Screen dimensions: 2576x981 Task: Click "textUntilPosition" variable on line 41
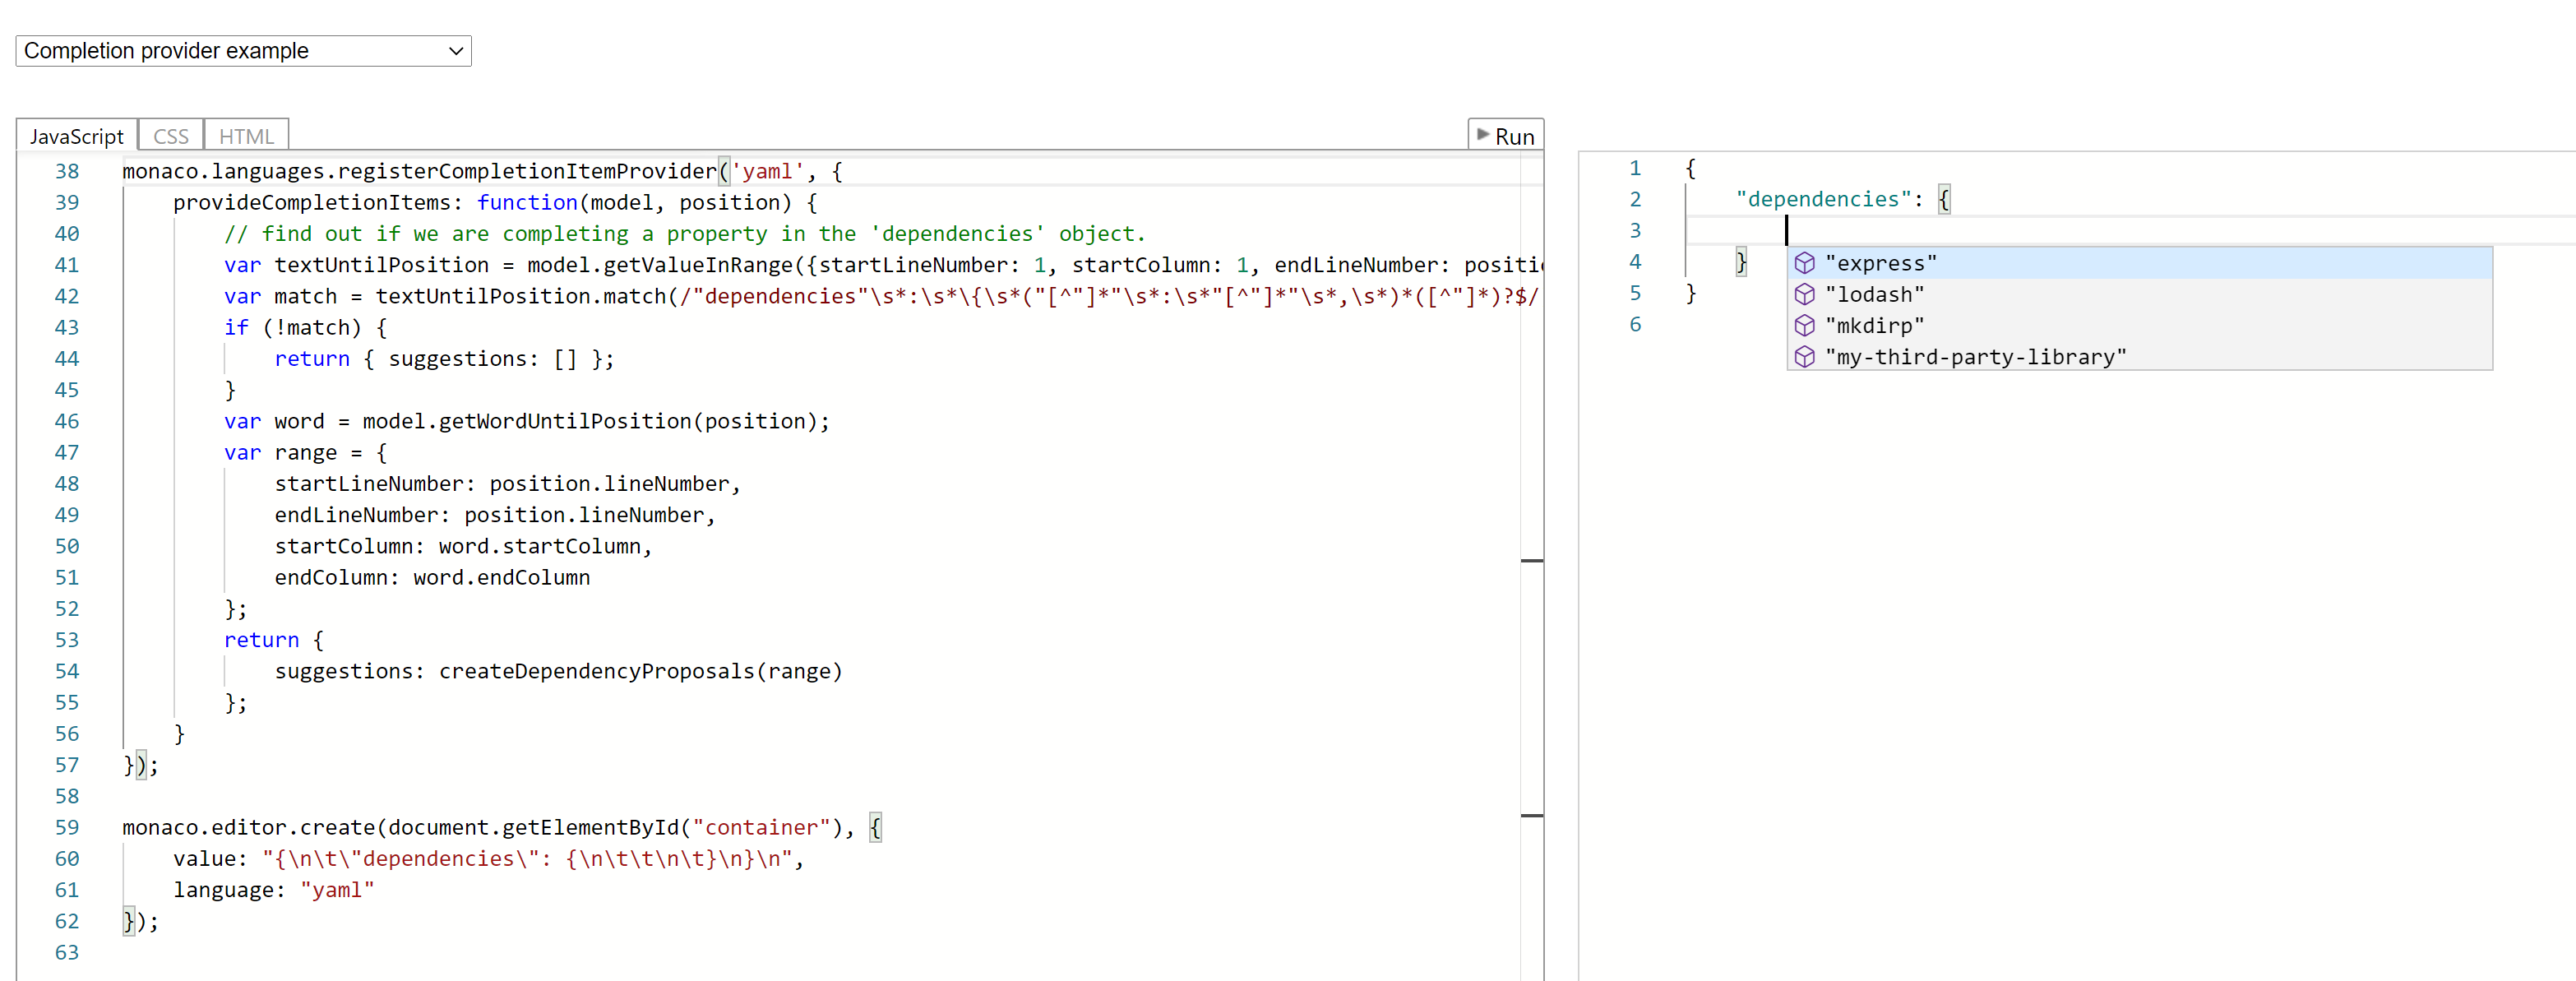point(381,265)
